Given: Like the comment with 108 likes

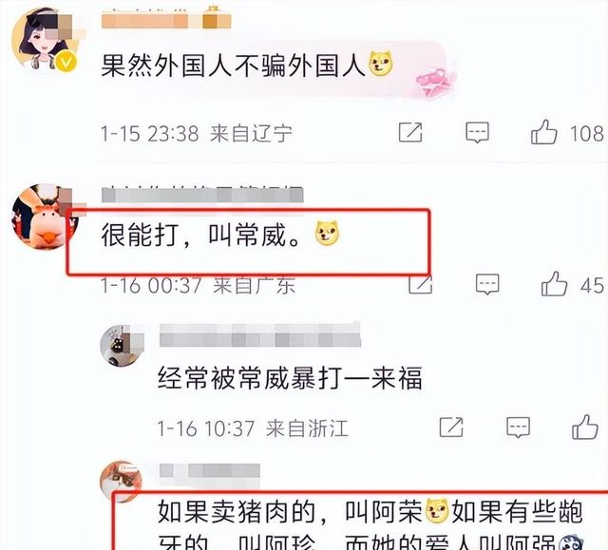Looking at the screenshot, I should [544, 133].
